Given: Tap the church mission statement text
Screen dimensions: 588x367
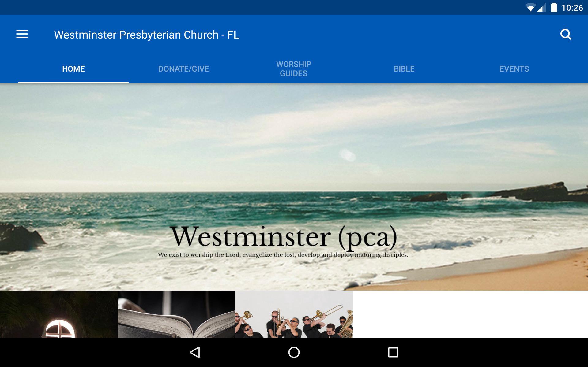Looking at the screenshot, I should 283,255.
